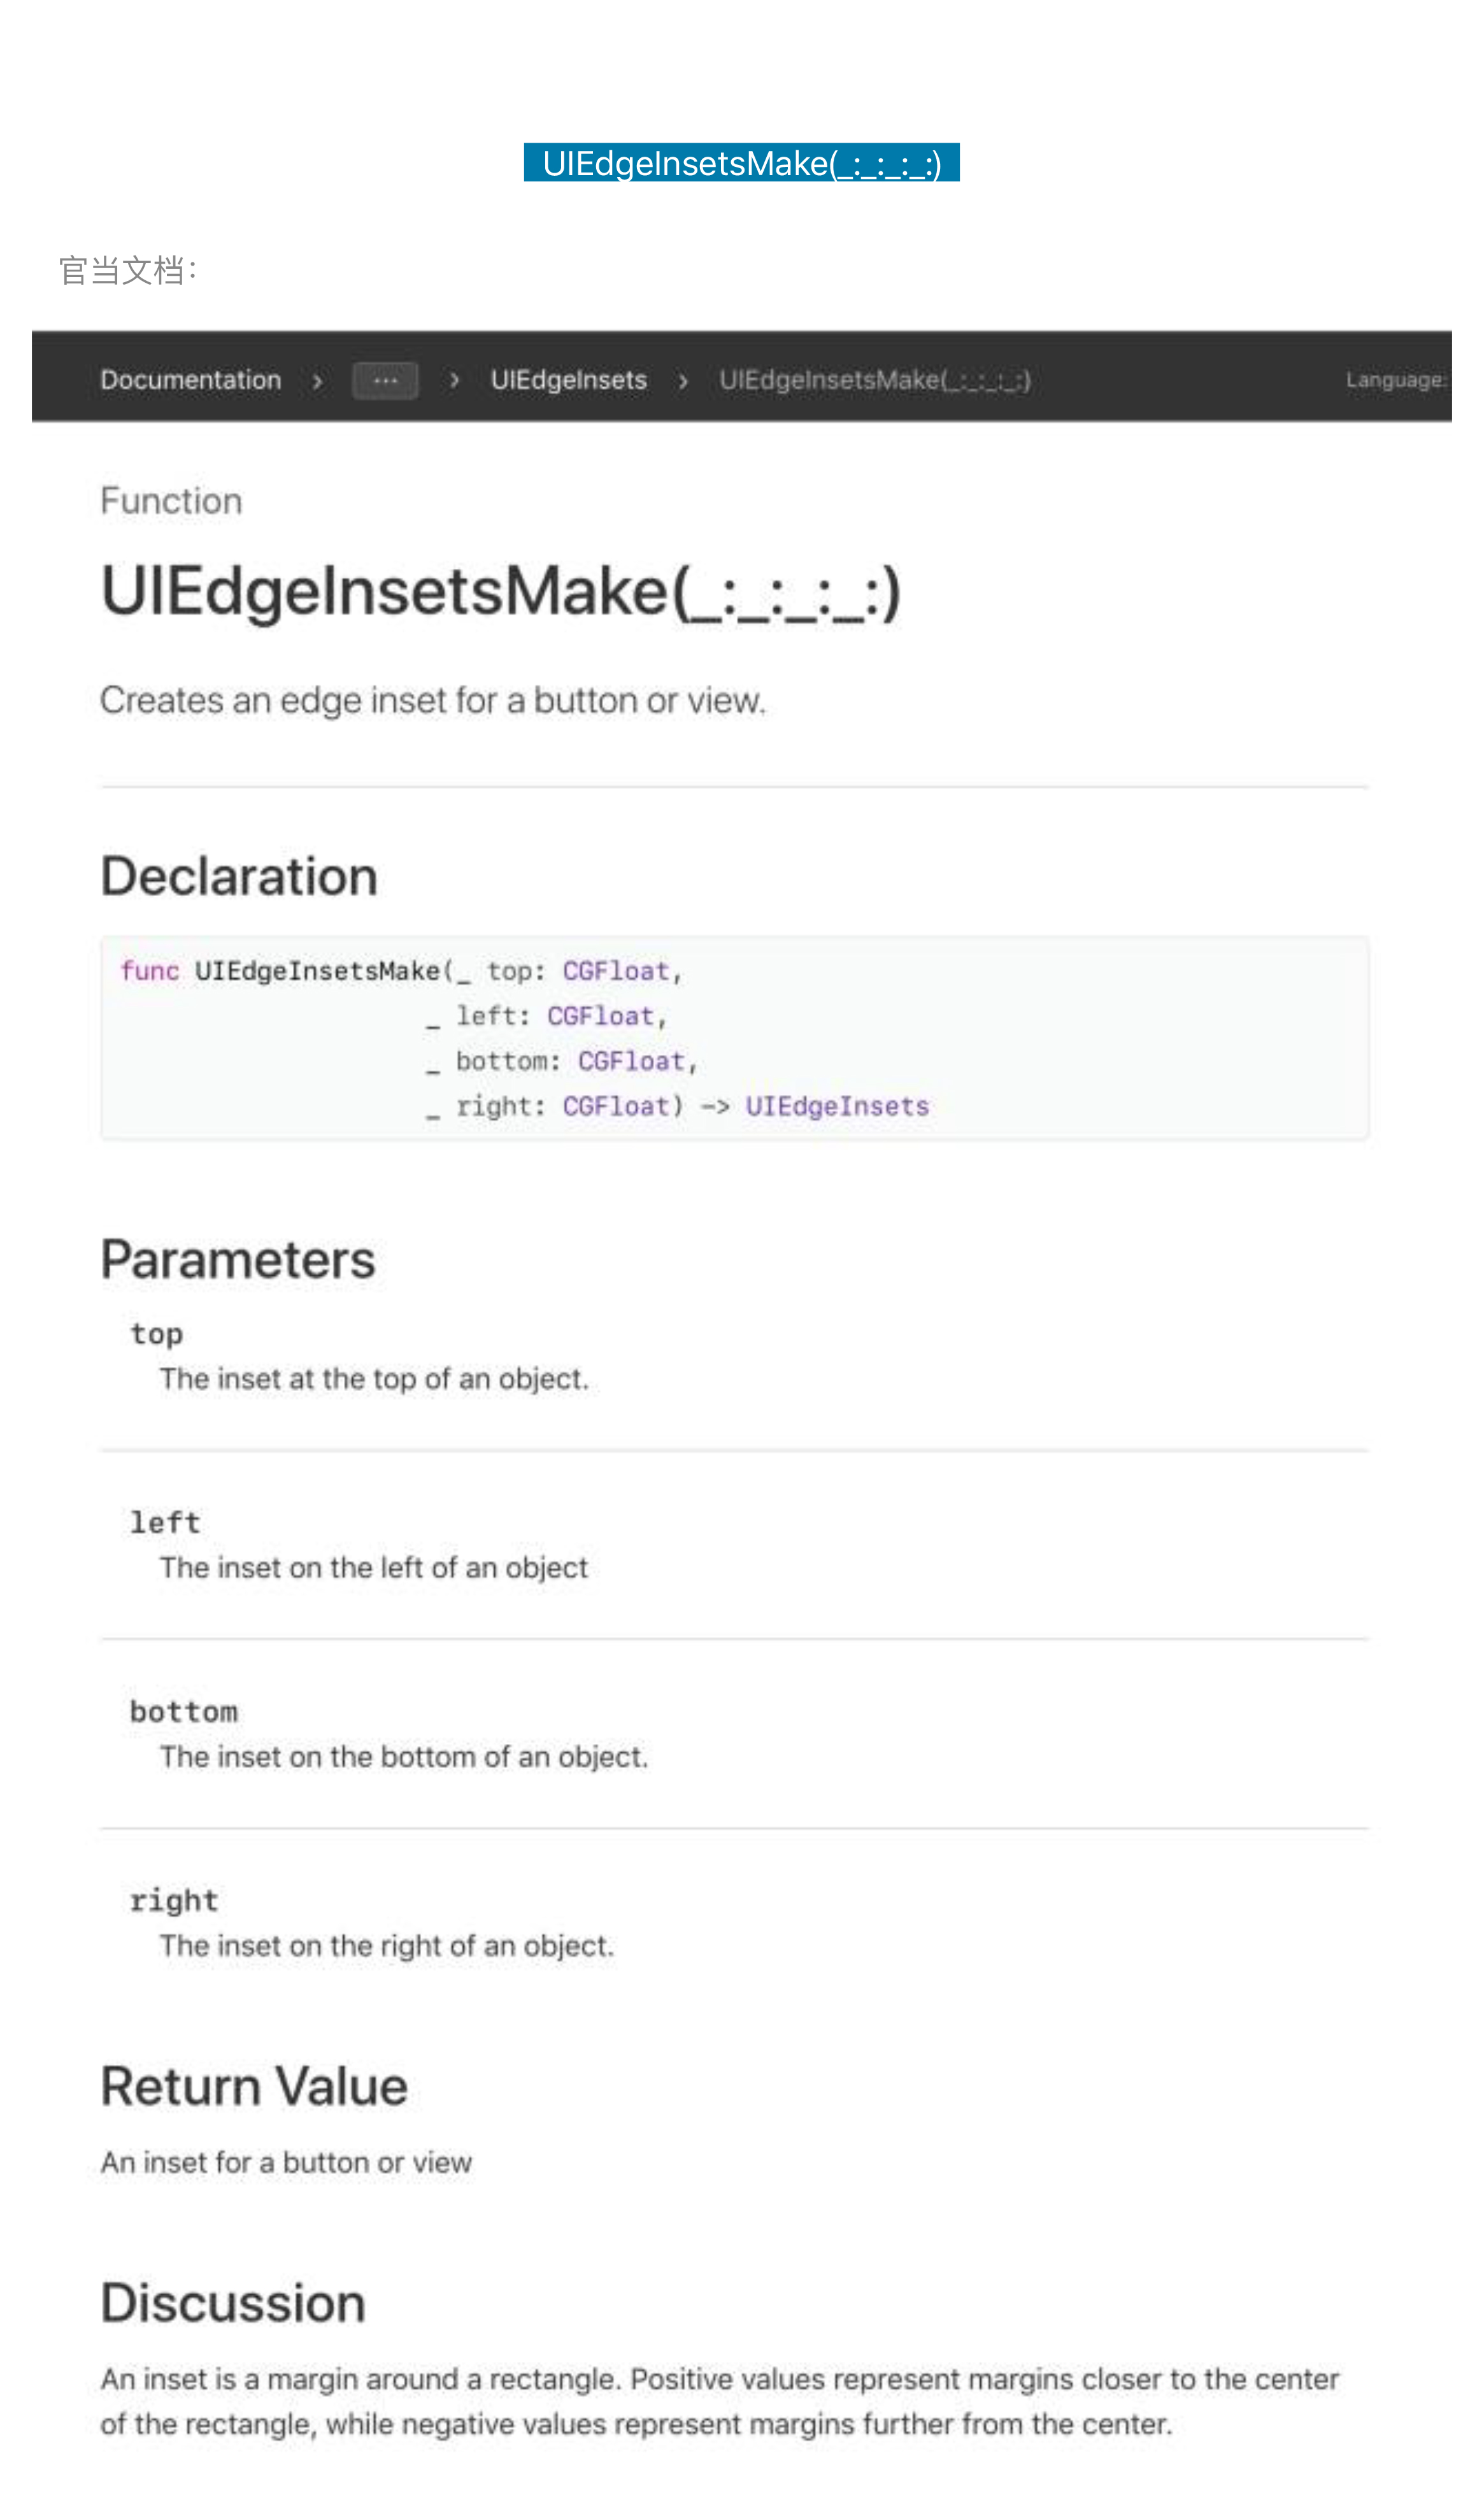Expand the collapsed breadcrumb ellipsis button
Viewport: 1484px width, 2514px height.
click(x=385, y=380)
